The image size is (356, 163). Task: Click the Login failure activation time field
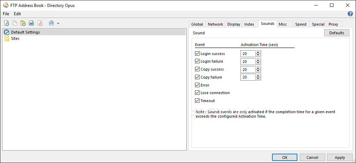click(x=248, y=62)
